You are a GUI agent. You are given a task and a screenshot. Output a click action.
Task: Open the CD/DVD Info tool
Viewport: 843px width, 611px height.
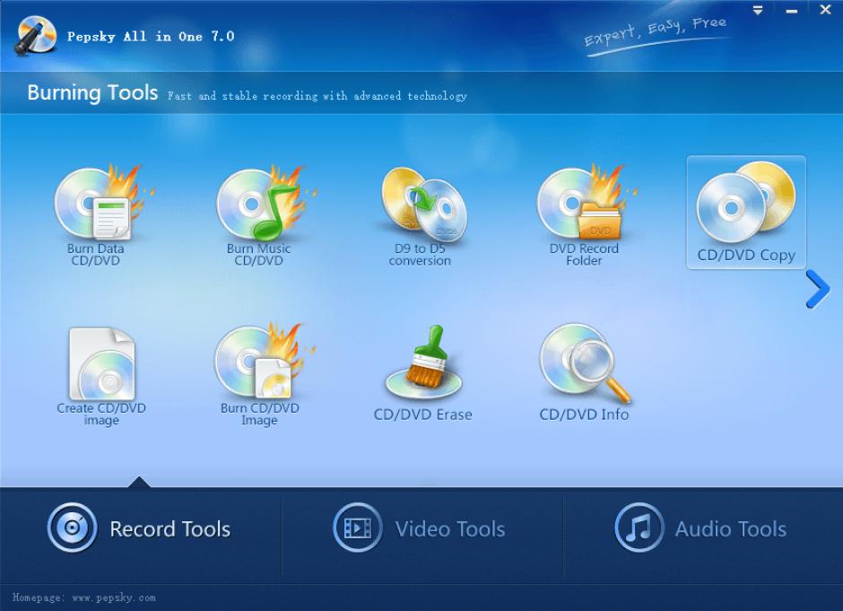584,372
